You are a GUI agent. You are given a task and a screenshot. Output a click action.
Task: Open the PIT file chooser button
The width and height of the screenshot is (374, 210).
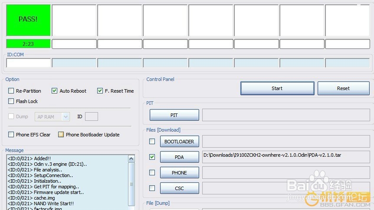pyautogui.click(x=174, y=115)
